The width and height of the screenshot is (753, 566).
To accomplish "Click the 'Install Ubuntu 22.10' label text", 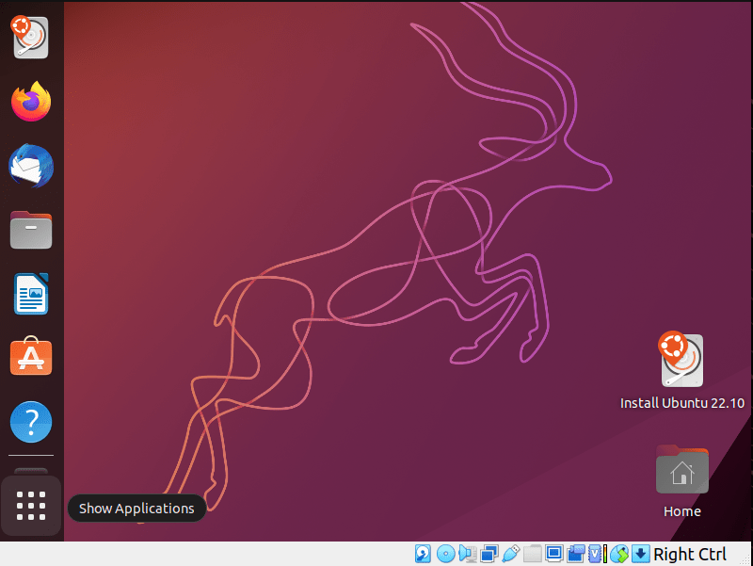I will (681, 403).
